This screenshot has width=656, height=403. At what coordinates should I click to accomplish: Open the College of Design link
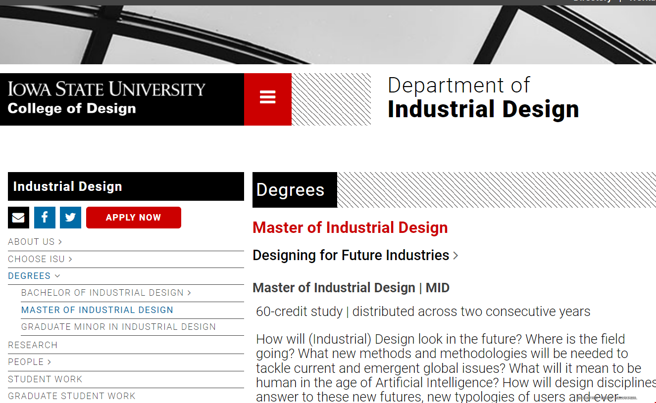pyautogui.click(x=72, y=109)
